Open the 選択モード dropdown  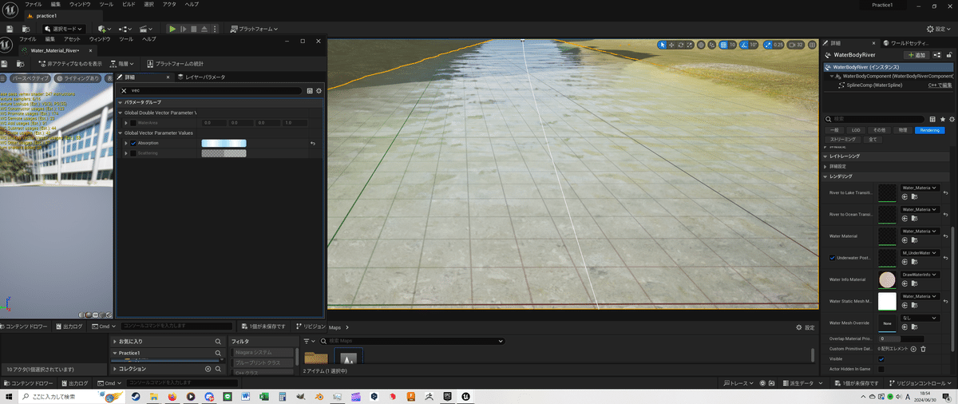click(65, 29)
